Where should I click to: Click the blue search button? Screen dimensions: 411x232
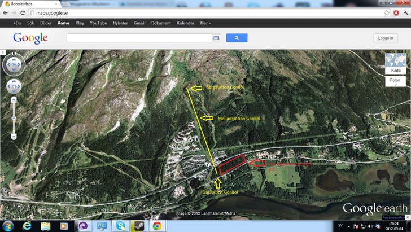[x=237, y=38]
